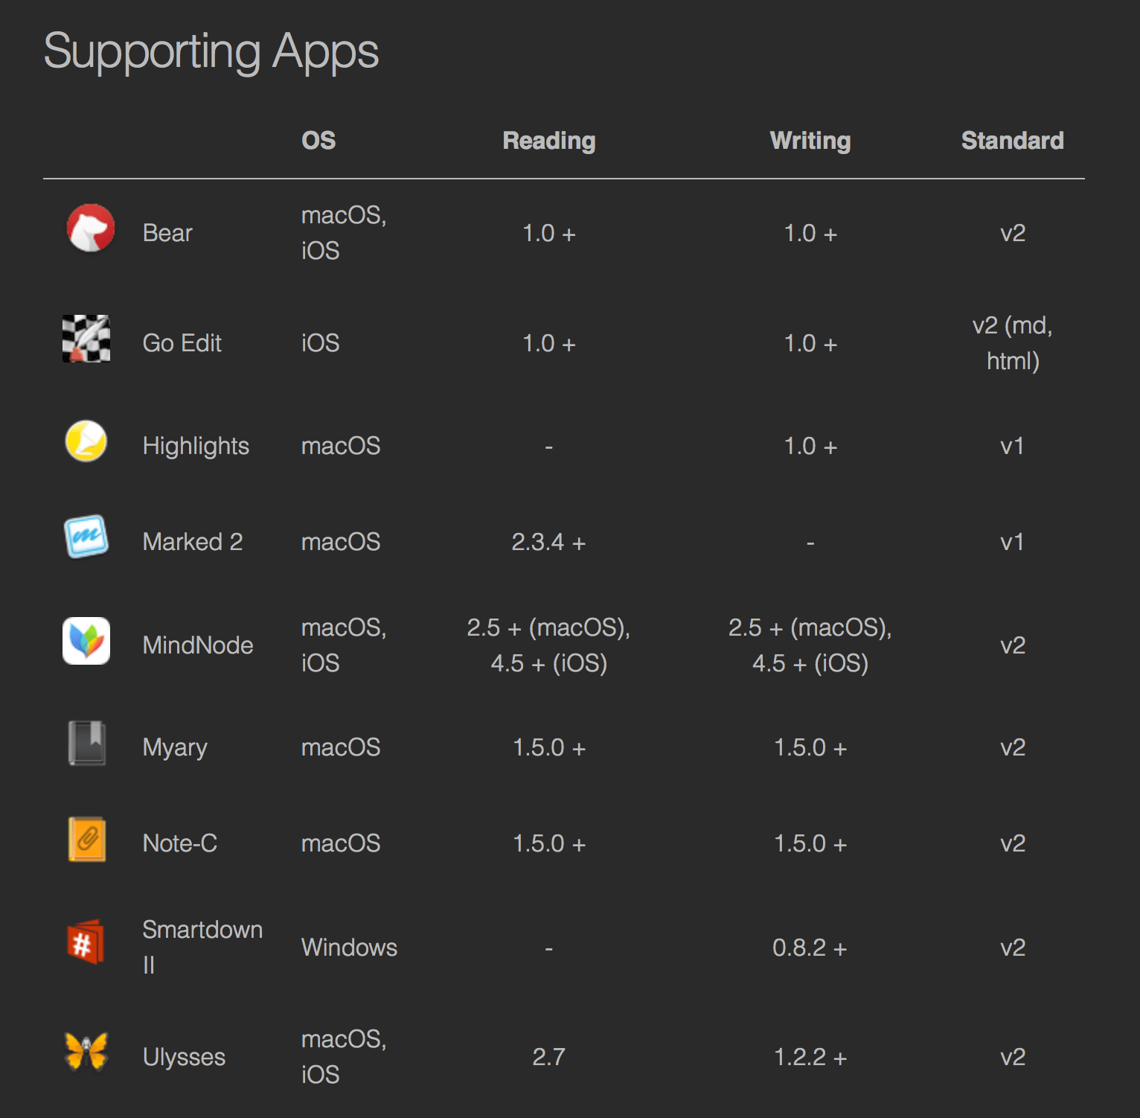Image resolution: width=1140 pixels, height=1118 pixels.
Task: Click the Ulysses butterfly icon
Action: point(86,1052)
